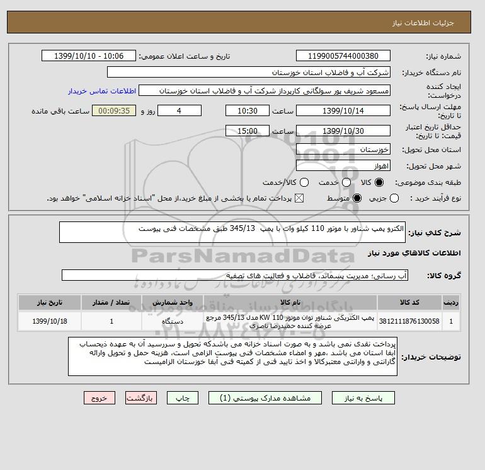
Task: Click product code 3812111876130058 cell
Action: tap(409, 321)
